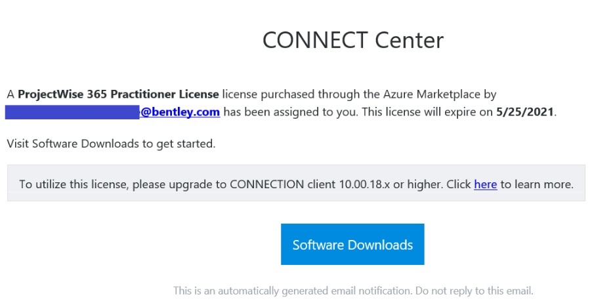Click the bold expiry date 5/25/2021

tap(524, 112)
